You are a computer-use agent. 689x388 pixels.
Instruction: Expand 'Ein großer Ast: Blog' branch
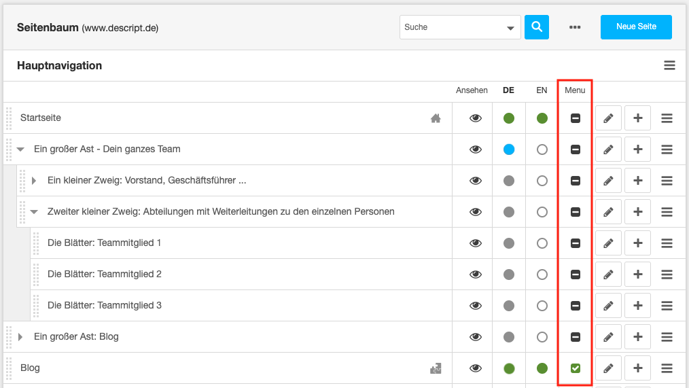[x=20, y=336]
